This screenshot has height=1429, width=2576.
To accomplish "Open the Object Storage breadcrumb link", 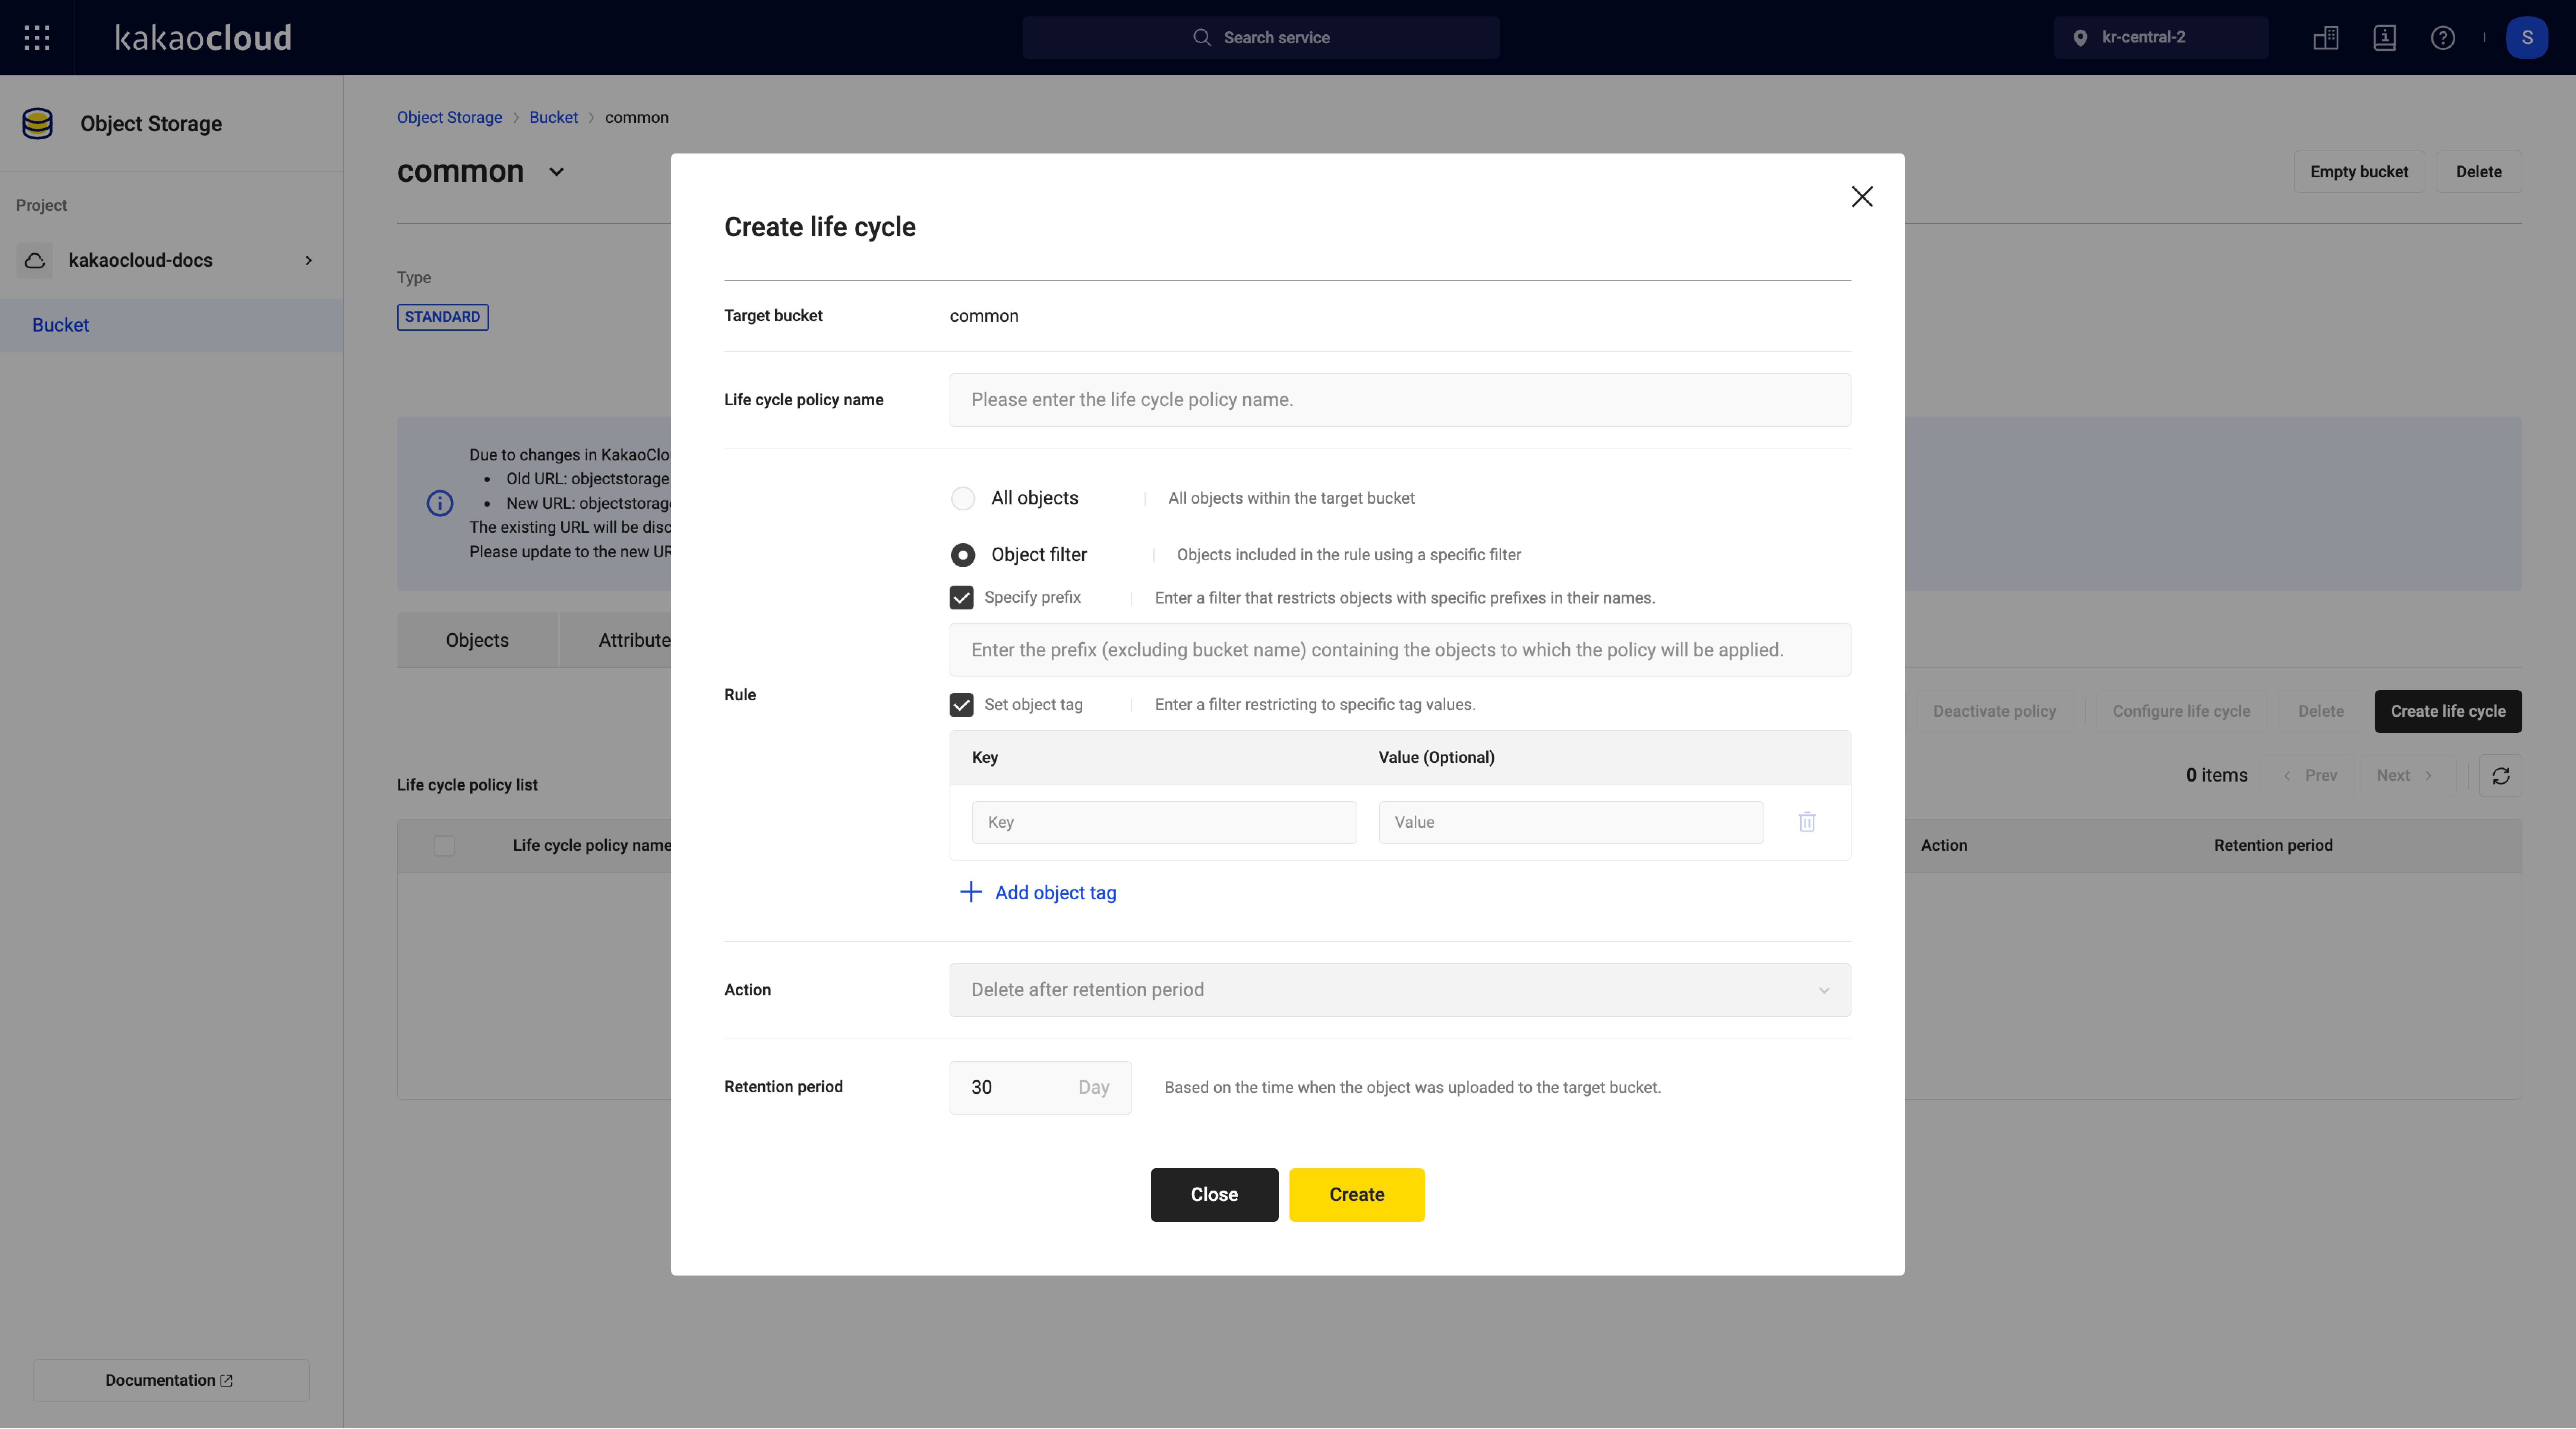I will click(449, 117).
